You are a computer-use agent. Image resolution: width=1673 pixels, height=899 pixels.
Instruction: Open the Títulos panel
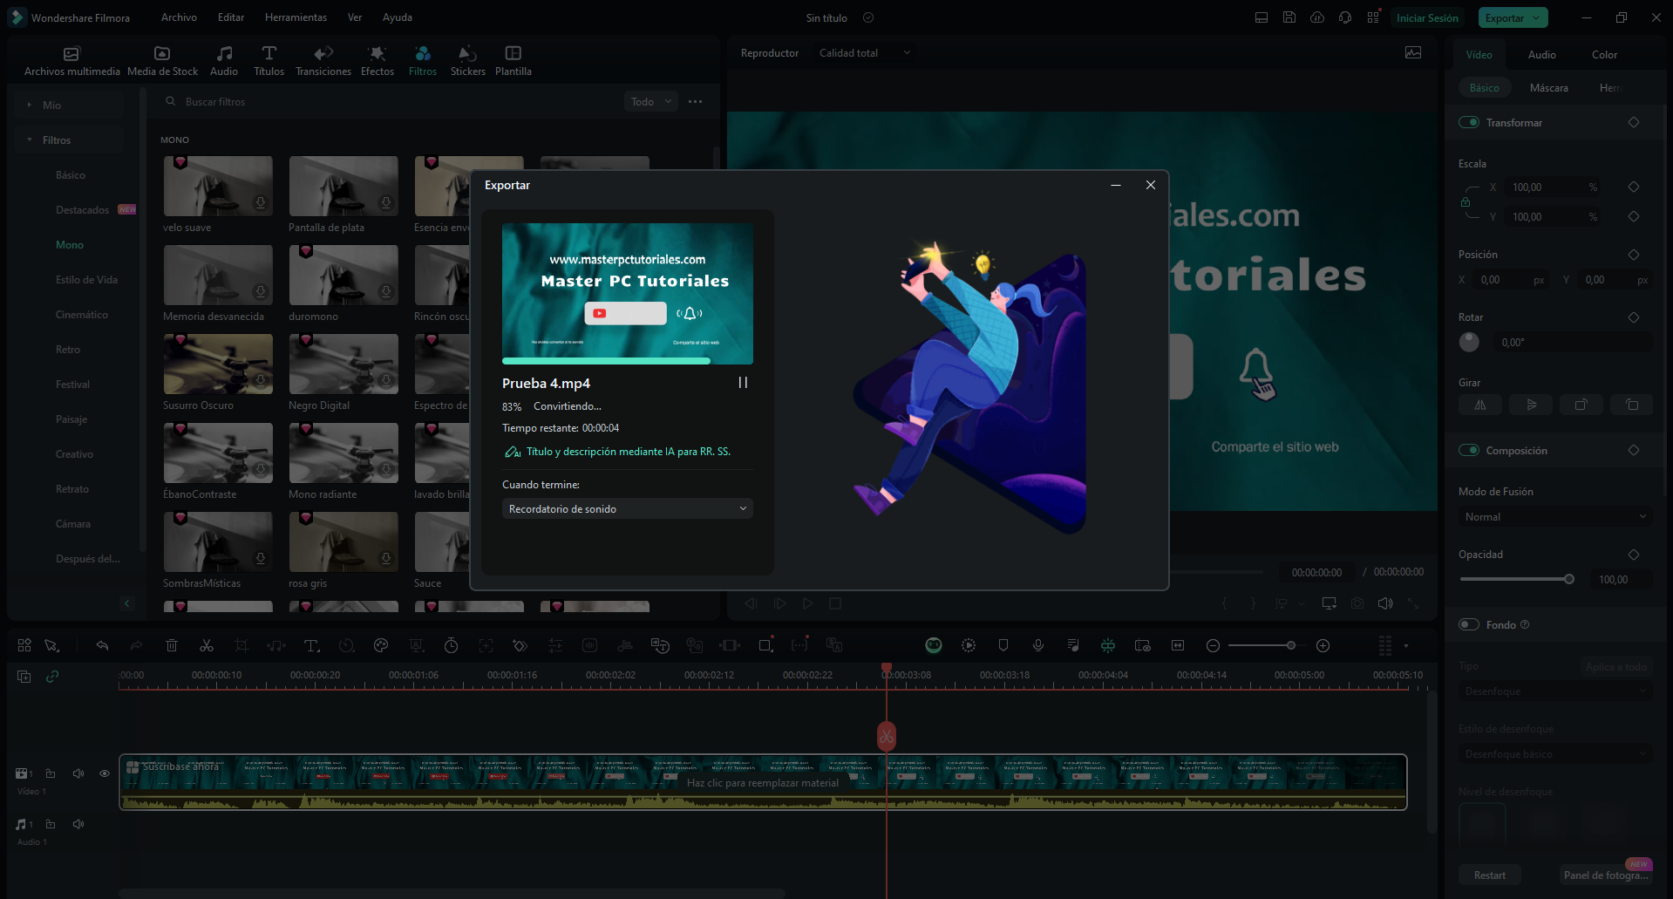pyautogui.click(x=269, y=61)
